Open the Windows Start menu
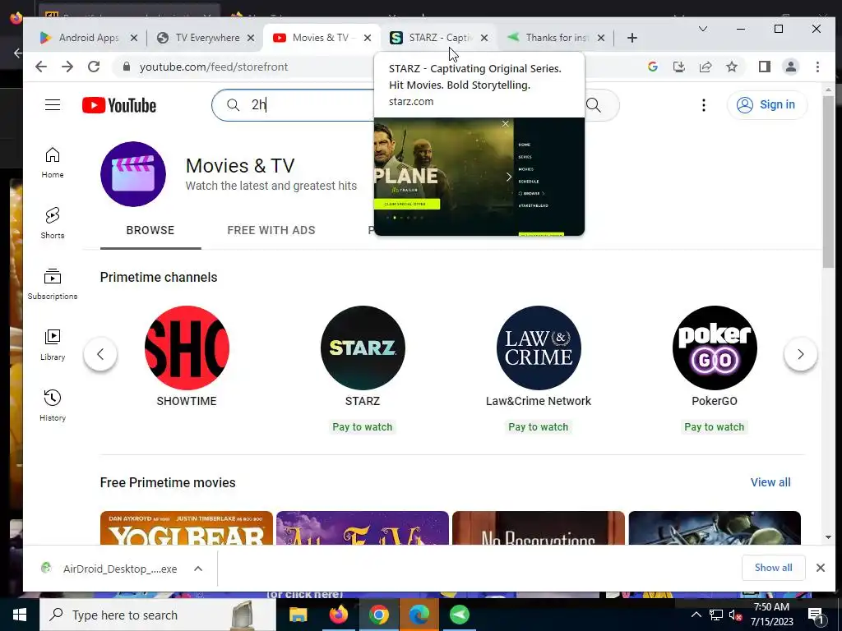This screenshot has width=842, height=631. click(20, 615)
